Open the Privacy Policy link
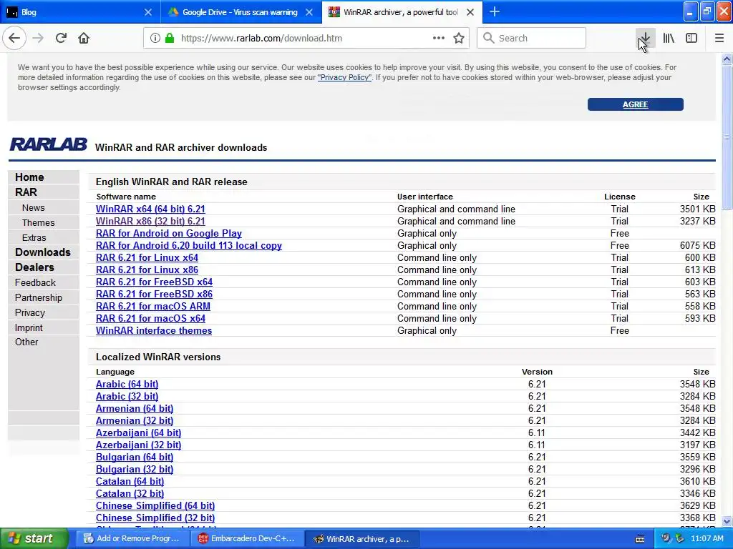 coord(344,77)
